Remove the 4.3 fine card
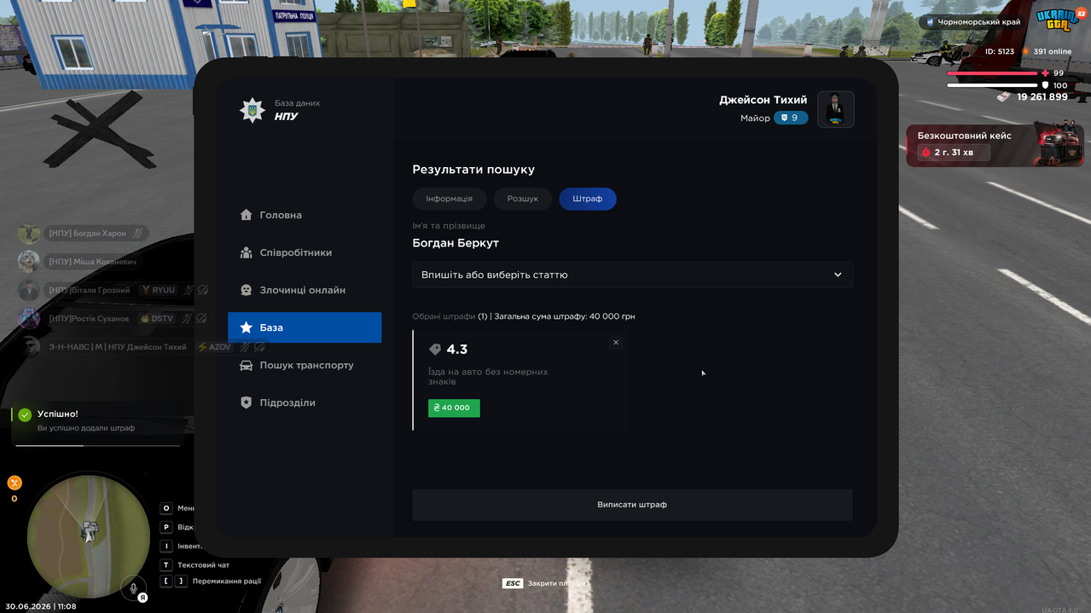 pyautogui.click(x=616, y=342)
